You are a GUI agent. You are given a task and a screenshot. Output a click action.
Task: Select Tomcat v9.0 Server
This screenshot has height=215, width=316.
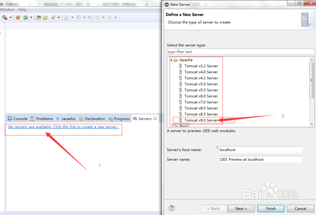tap(201, 120)
